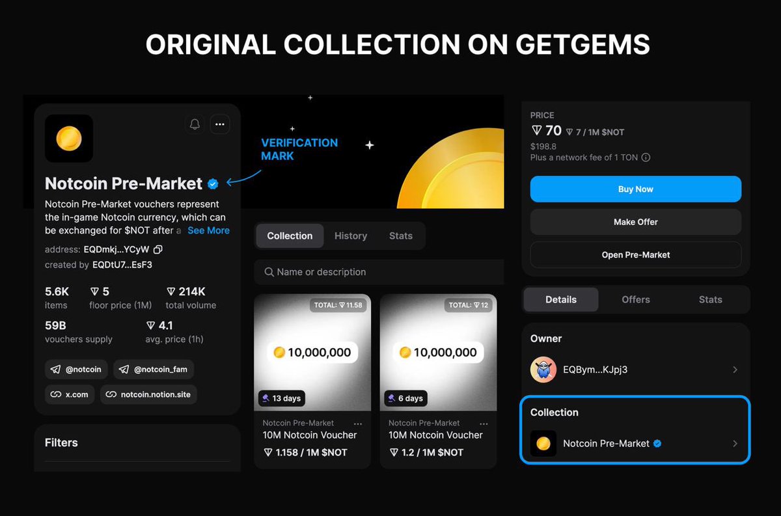Open the ellipsis menu next to the bell

coord(220,124)
